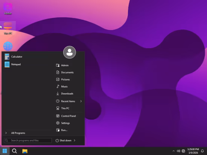Select the This PC desktop icon
Screen dimensions: 207x155
8,28
